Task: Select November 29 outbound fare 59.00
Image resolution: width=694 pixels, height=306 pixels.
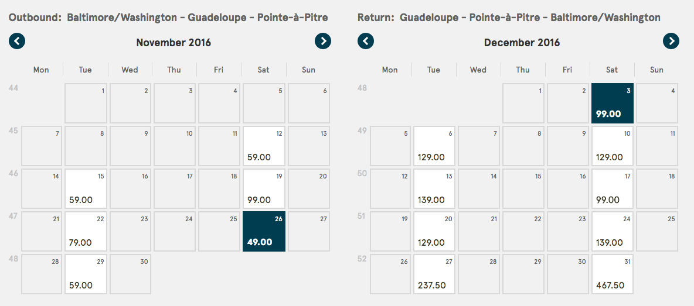Action: pyautogui.click(x=86, y=274)
